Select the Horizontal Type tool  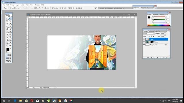click(x=10, y=37)
